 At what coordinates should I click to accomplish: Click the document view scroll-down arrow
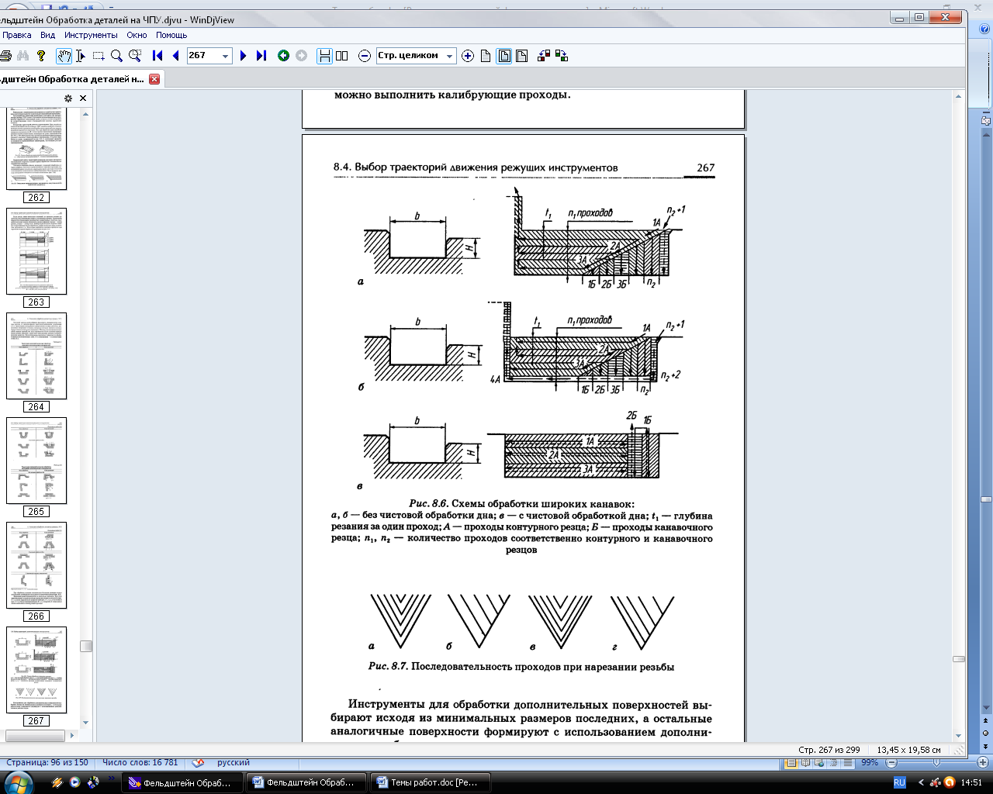[959, 735]
